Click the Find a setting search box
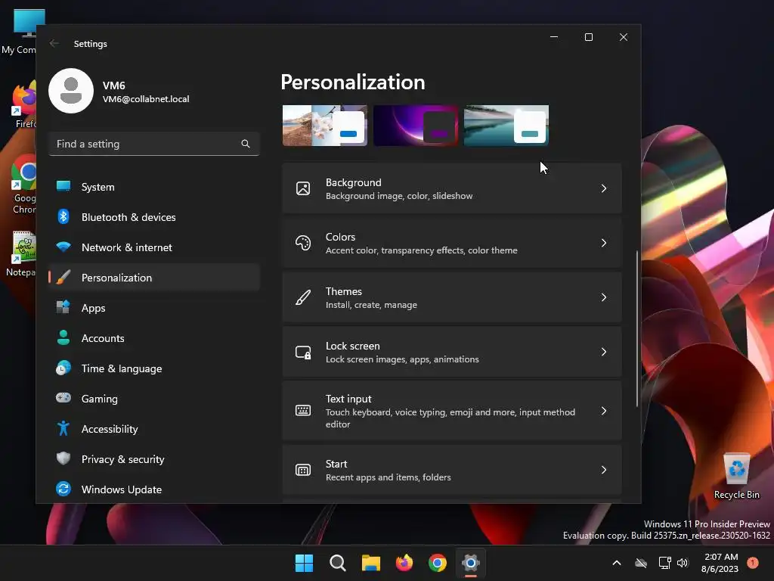The width and height of the screenshot is (774, 581). tap(154, 144)
